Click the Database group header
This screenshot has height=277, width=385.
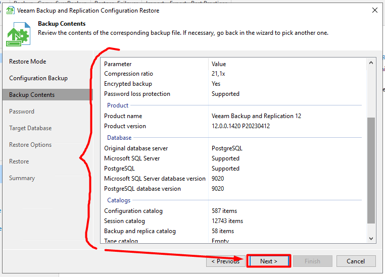(x=119, y=138)
